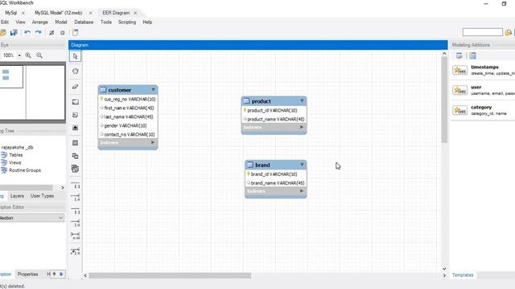
Task: Click the save model toolbar icon
Action: coord(14,32)
